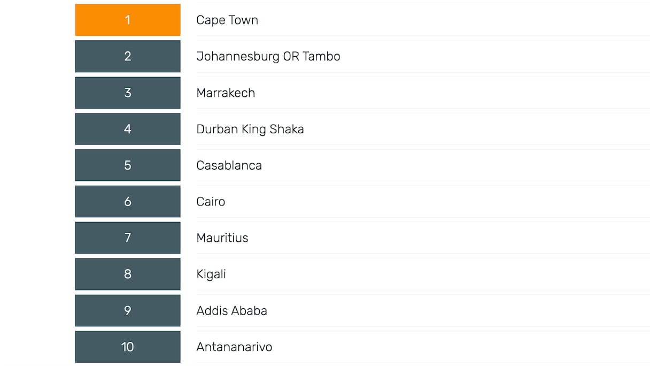
Task: Click the Kigali airport name
Action: point(211,274)
